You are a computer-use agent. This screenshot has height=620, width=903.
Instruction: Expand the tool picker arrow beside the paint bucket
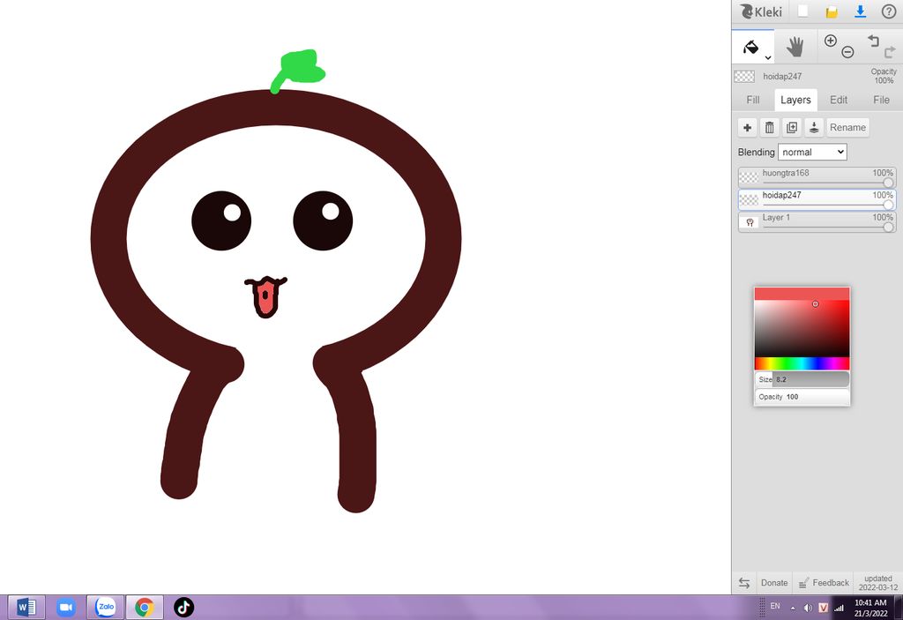[x=768, y=57]
